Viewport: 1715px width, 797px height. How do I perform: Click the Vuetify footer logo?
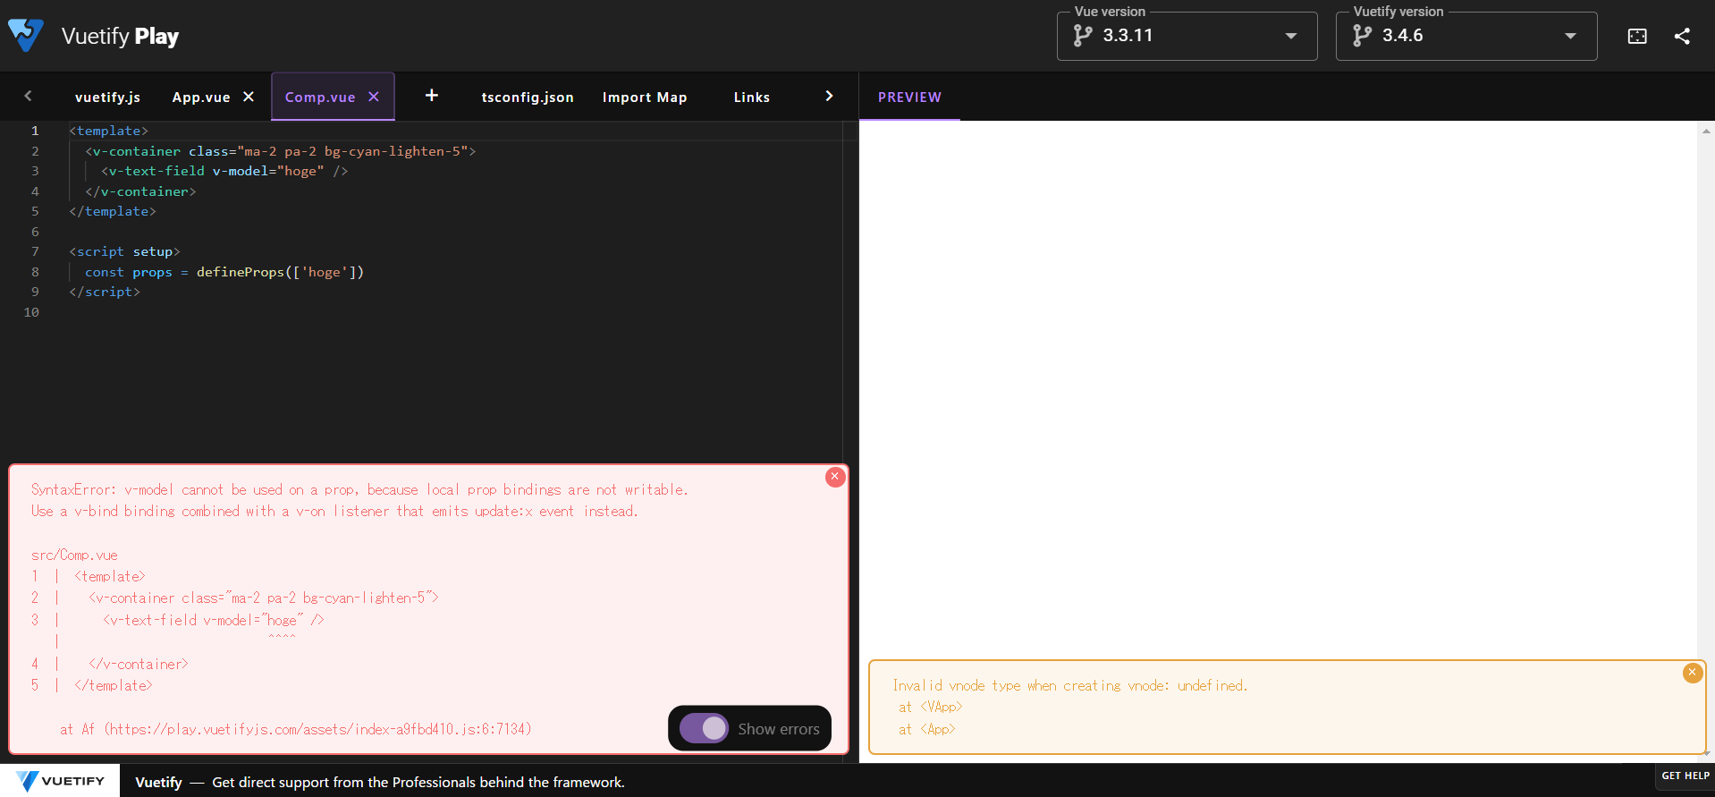pos(61,781)
